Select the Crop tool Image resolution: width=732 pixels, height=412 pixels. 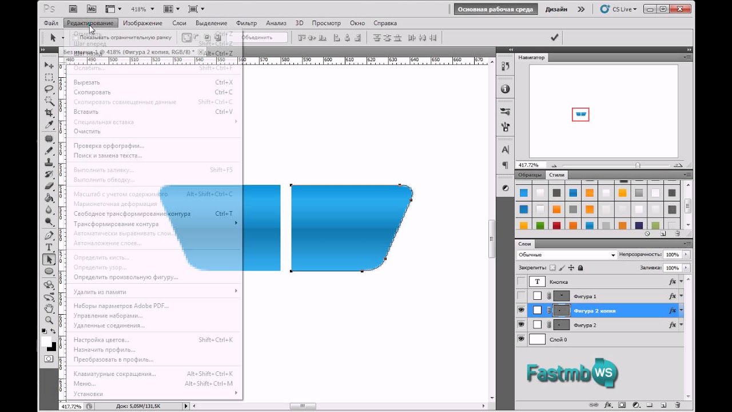click(49, 113)
